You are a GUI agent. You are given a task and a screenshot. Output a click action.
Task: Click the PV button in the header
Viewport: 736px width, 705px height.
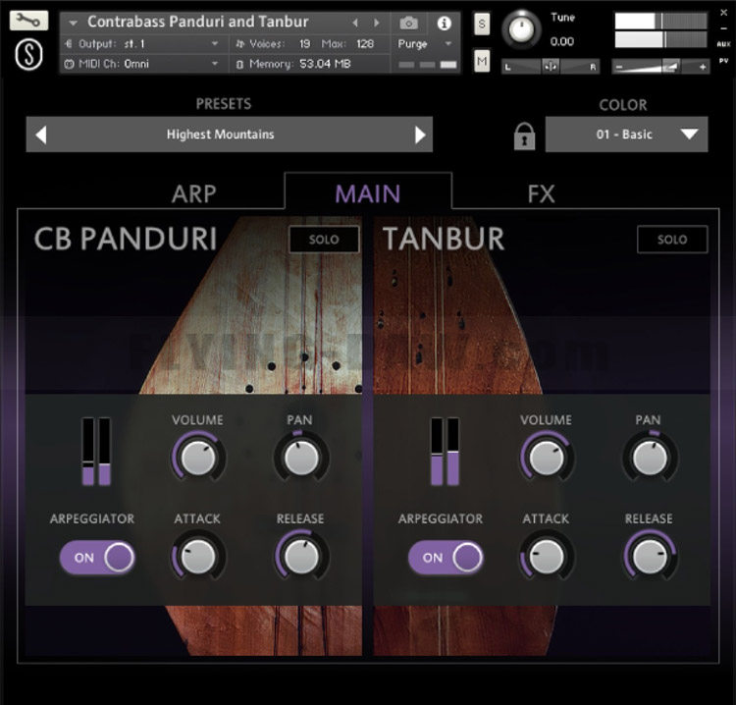[723, 61]
